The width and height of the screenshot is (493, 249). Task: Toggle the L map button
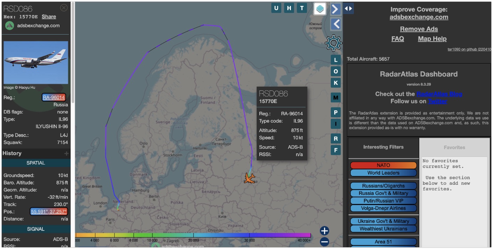[336, 60]
